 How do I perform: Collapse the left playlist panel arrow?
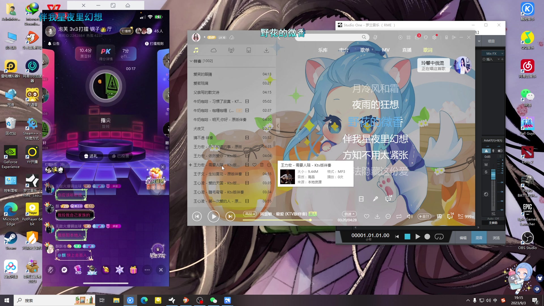(x=278, y=126)
